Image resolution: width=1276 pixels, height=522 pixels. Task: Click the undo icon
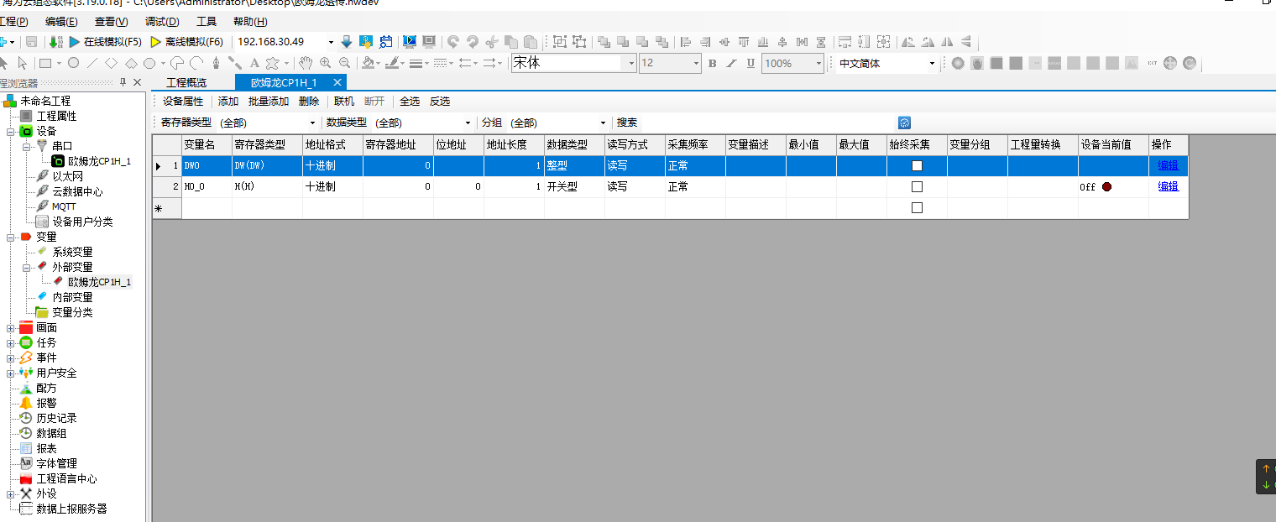[453, 42]
